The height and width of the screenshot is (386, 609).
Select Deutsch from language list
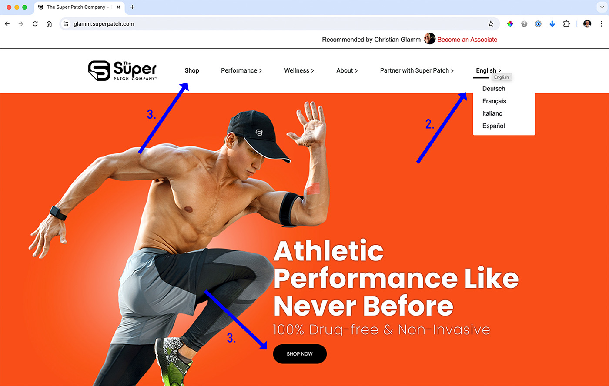(x=494, y=89)
